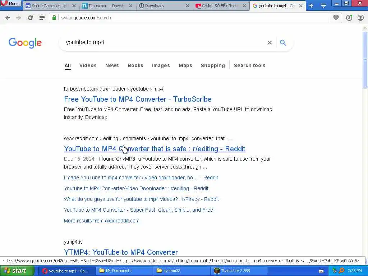Click the Google logo
This screenshot has width=368, height=276.
coord(25,43)
